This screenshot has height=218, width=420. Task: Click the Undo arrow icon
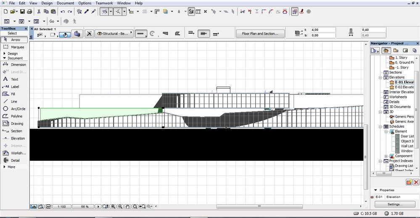coord(63,12)
